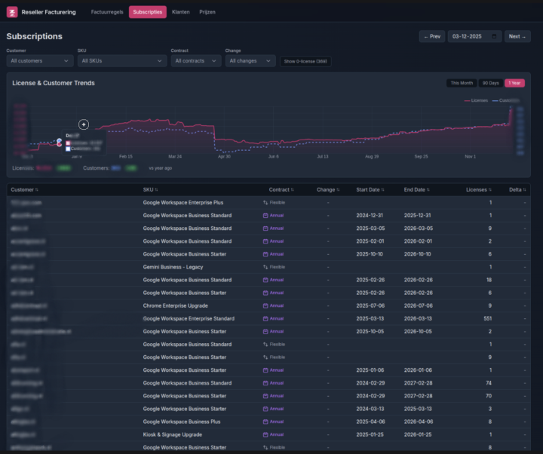Sort by Licenses column arrow icon
Image resolution: width=543 pixels, height=454 pixels.
(490, 190)
